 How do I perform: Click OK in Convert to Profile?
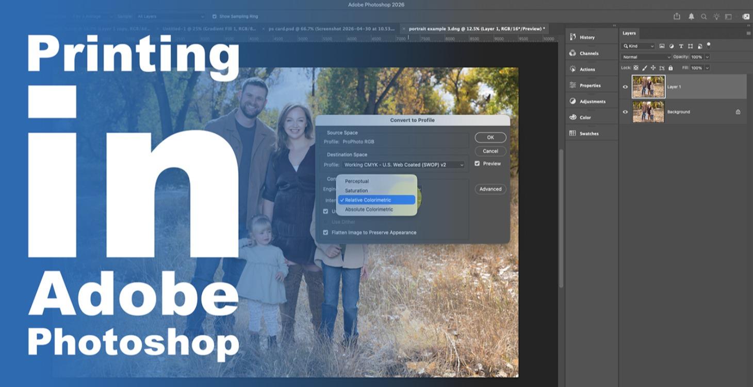[490, 137]
